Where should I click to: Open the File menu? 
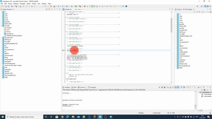(x=2, y=4)
